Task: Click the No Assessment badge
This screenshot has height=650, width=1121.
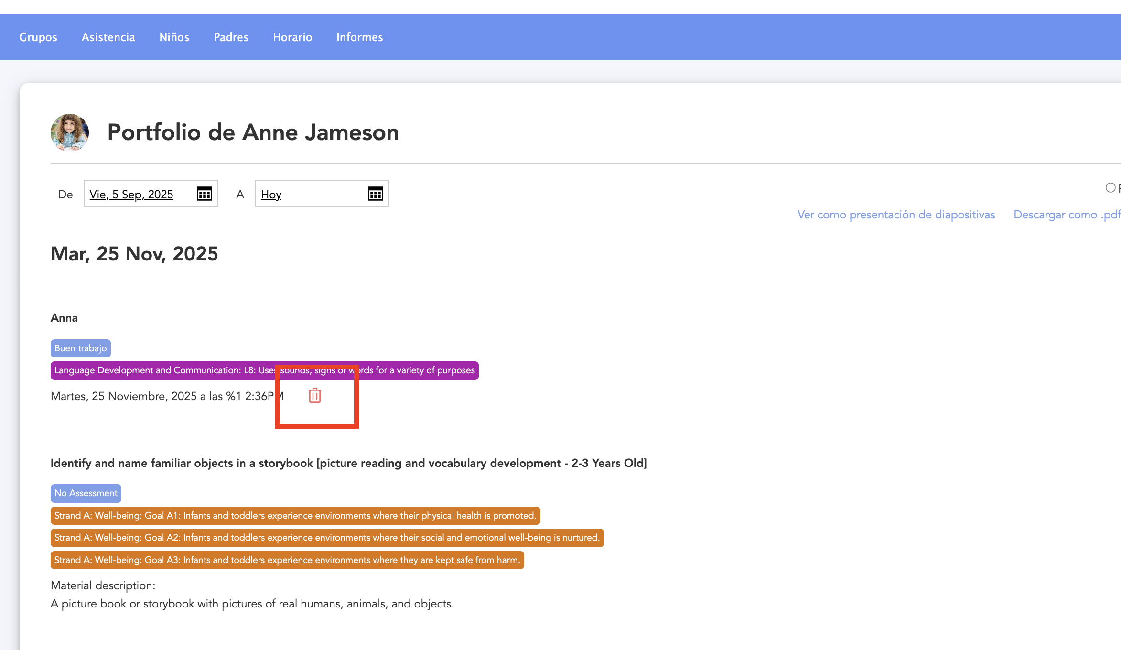Action: [x=86, y=493]
